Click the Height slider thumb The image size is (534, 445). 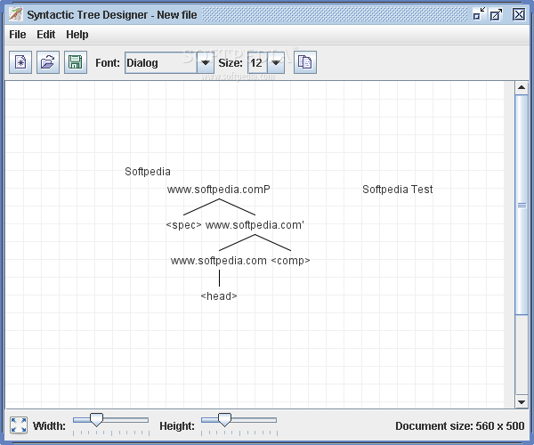(224, 420)
